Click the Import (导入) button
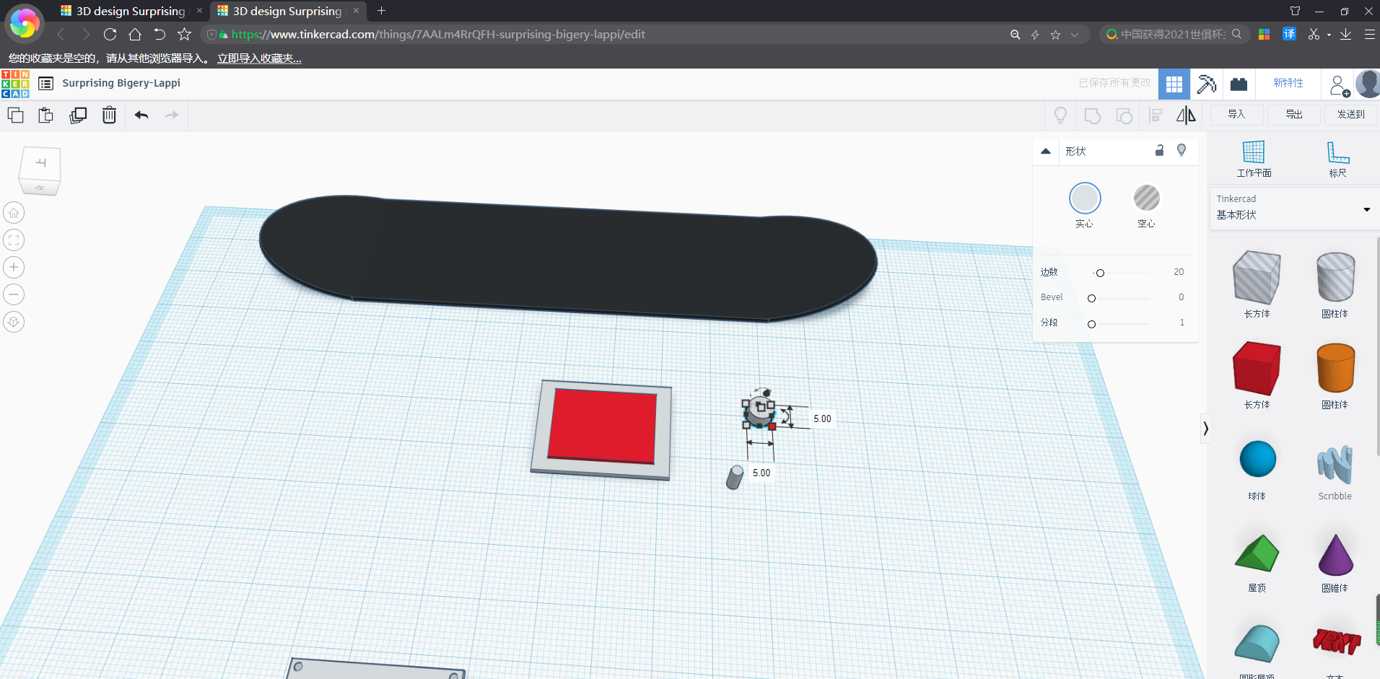The height and width of the screenshot is (679, 1380). (x=1237, y=115)
